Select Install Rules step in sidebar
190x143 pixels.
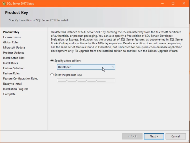[x=11, y=63]
